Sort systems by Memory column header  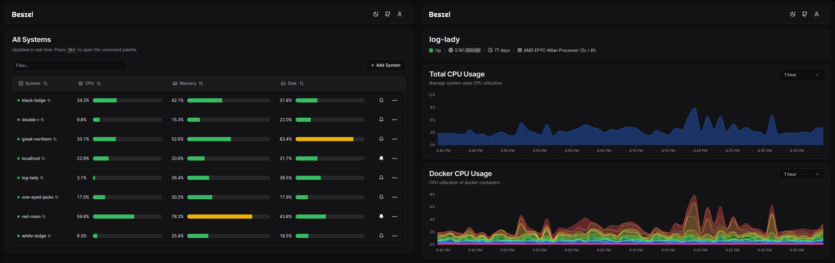[x=188, y=83]
